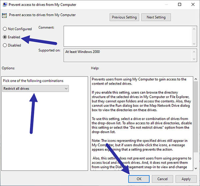
Task: Click the Pick one of the following combinations label
Action: point(33,81)
